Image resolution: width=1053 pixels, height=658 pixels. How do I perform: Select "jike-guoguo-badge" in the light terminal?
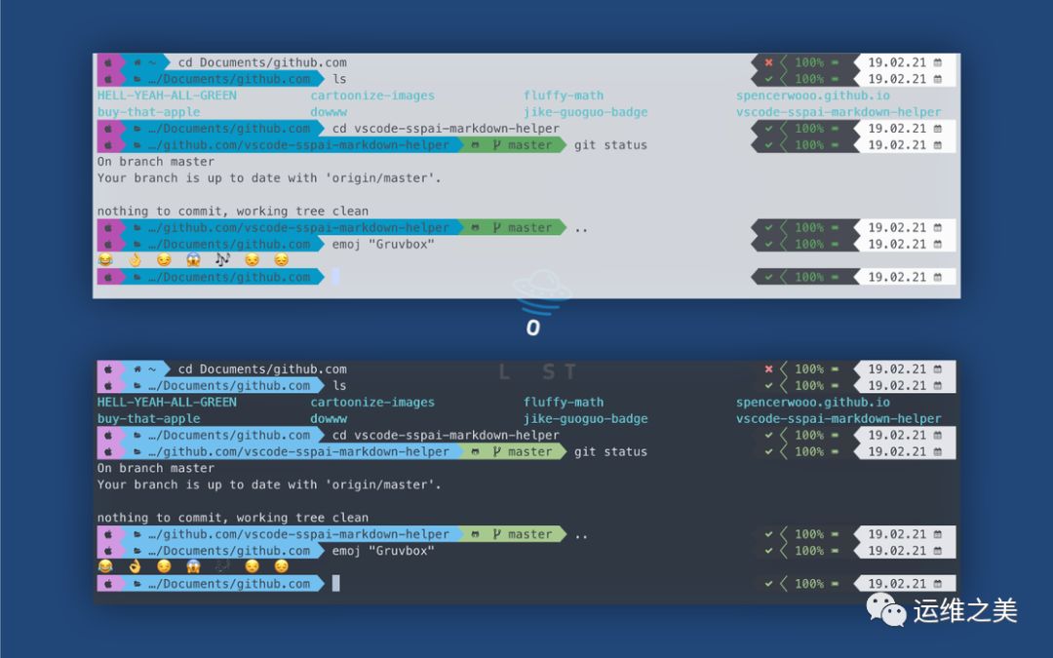click(x=586, y=112)
